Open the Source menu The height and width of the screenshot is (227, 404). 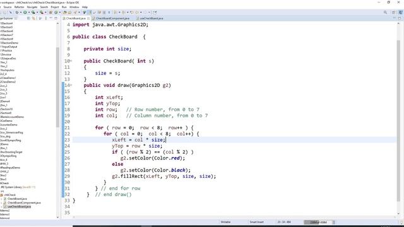click(x=8, y=7)
